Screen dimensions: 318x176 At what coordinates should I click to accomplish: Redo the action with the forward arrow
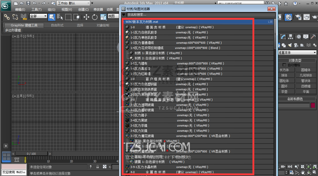coord(43,3)
